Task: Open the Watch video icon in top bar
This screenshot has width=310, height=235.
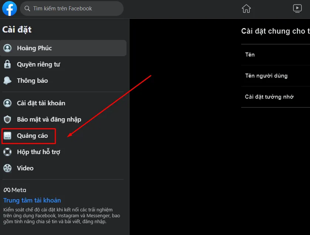Action: click(297, 8)
